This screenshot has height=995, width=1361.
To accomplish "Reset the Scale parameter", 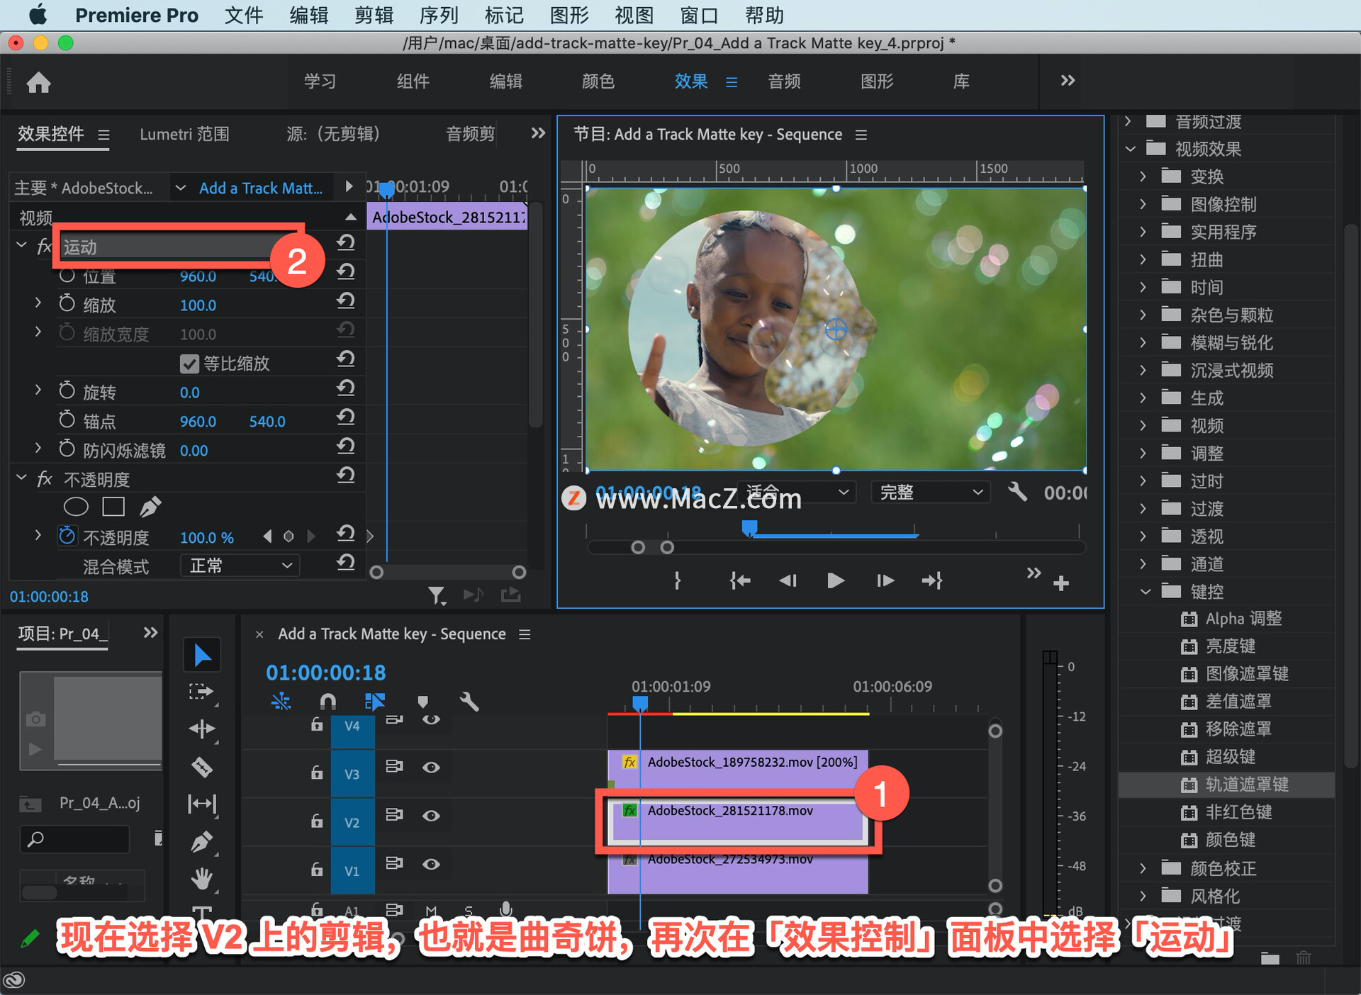I will point(345,300).
